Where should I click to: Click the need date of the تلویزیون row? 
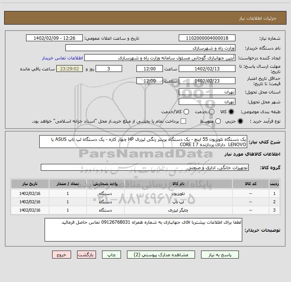coord(30,193)
